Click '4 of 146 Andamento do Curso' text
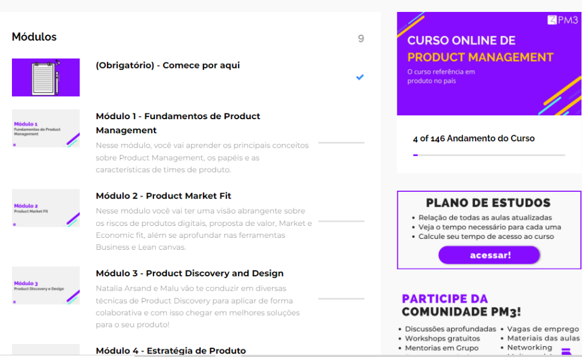 tap(473, 138)
